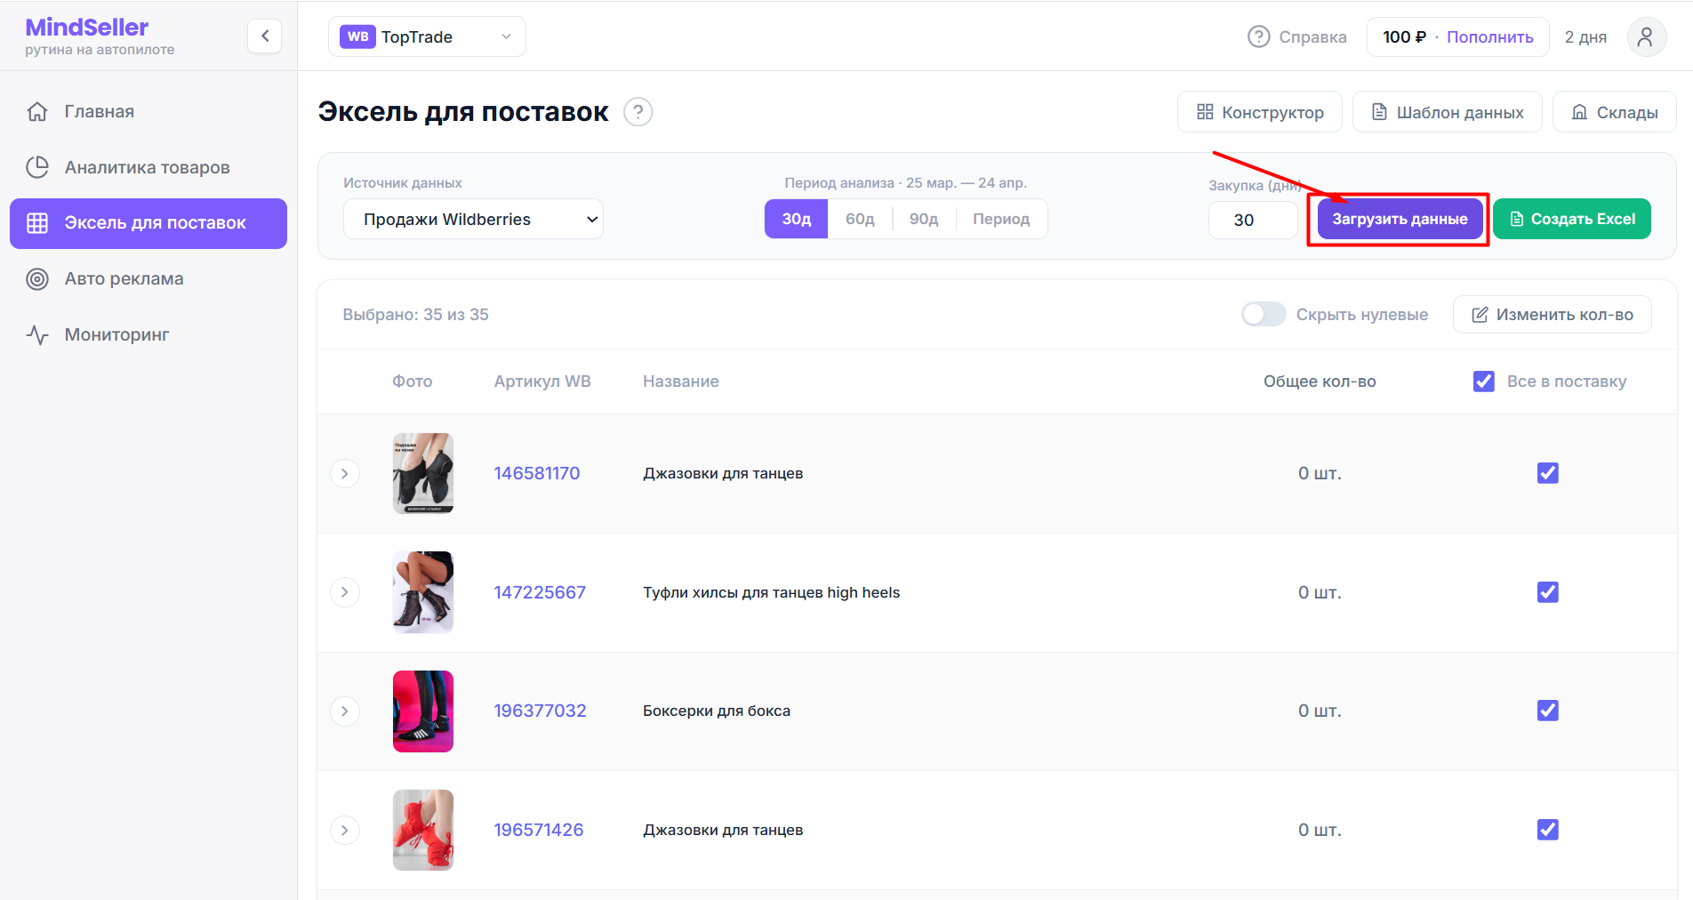Open Мониторинг section
The height and width of the screenshot is (900, 1693).
tap(148, 334)
